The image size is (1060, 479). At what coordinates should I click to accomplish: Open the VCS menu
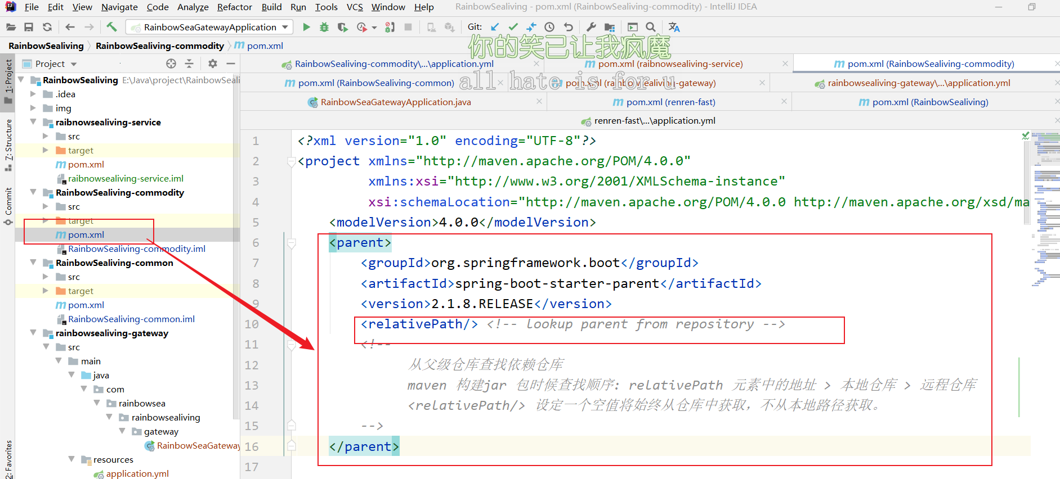click(x=355, y=7)
